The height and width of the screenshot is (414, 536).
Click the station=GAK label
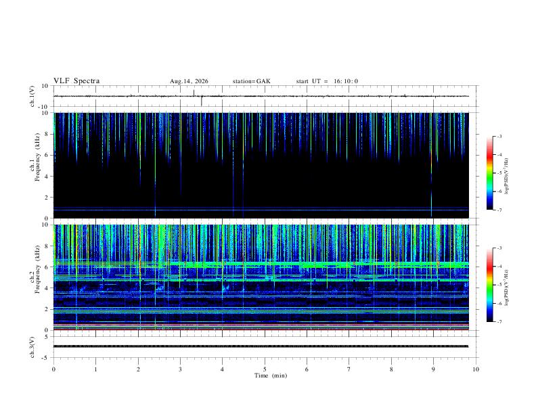point(251,81)
